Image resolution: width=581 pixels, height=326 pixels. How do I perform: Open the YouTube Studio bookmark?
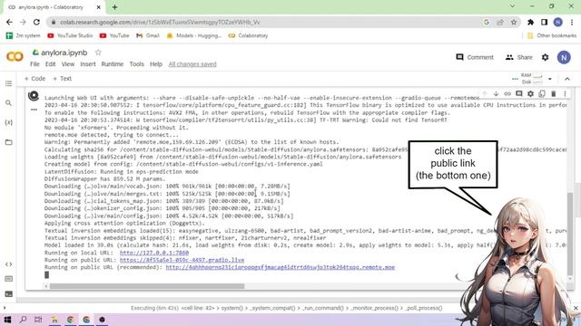(70, 35)
